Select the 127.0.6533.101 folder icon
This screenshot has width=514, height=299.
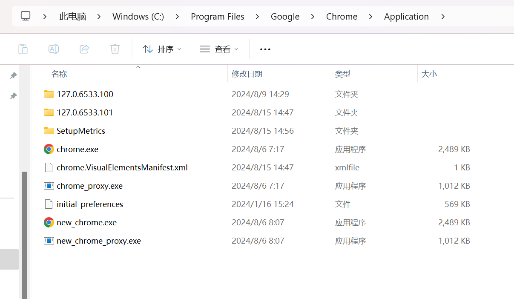(49, 112)
